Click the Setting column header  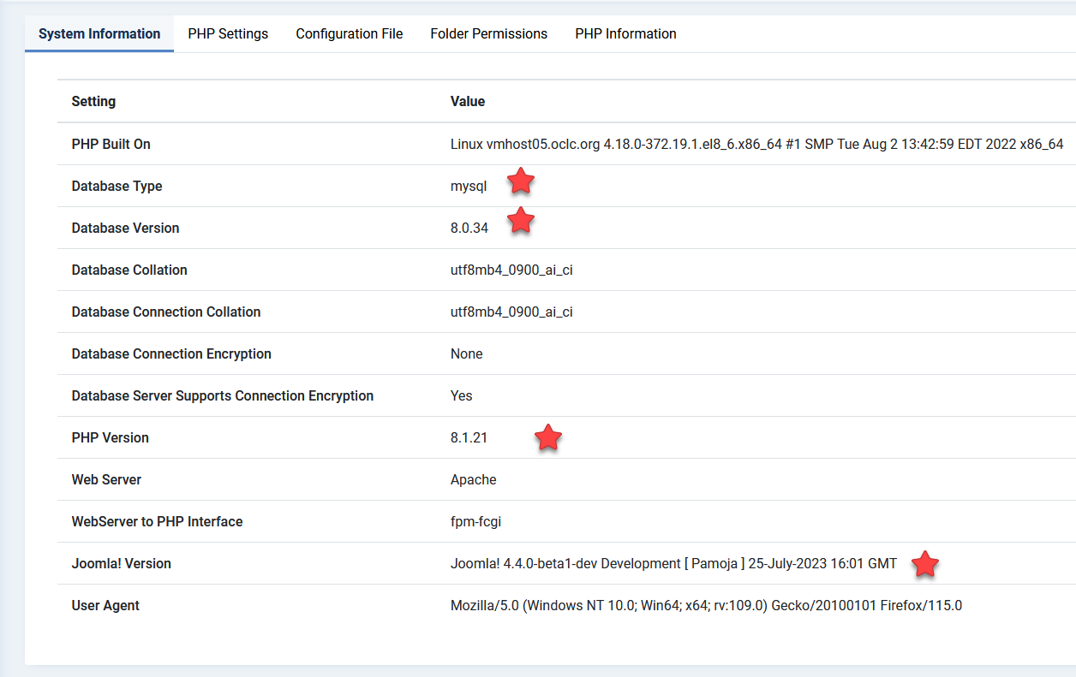93,101
